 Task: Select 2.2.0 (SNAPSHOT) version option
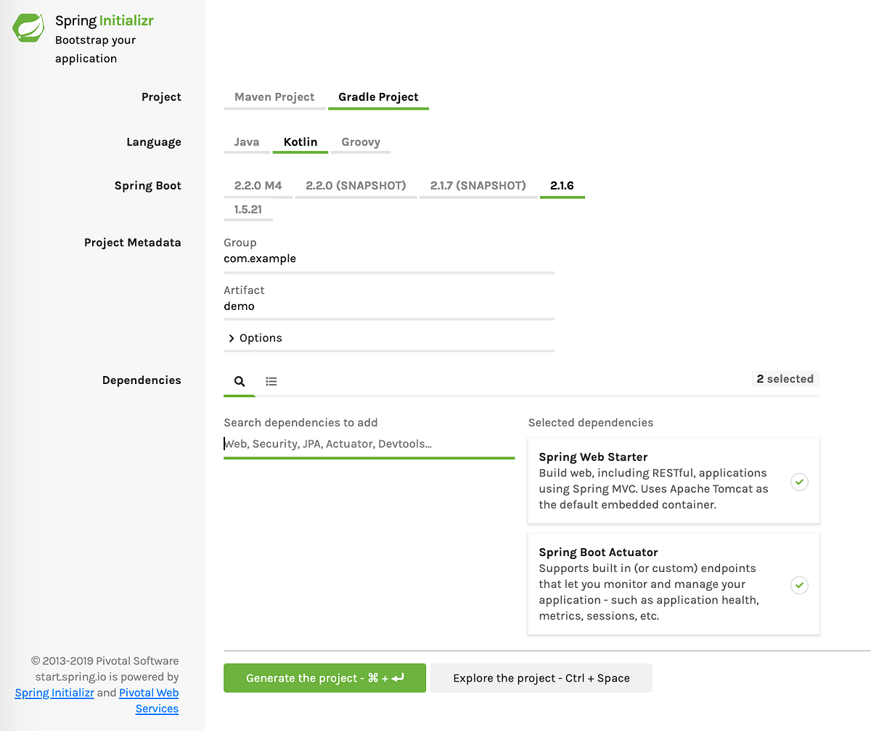356,185
